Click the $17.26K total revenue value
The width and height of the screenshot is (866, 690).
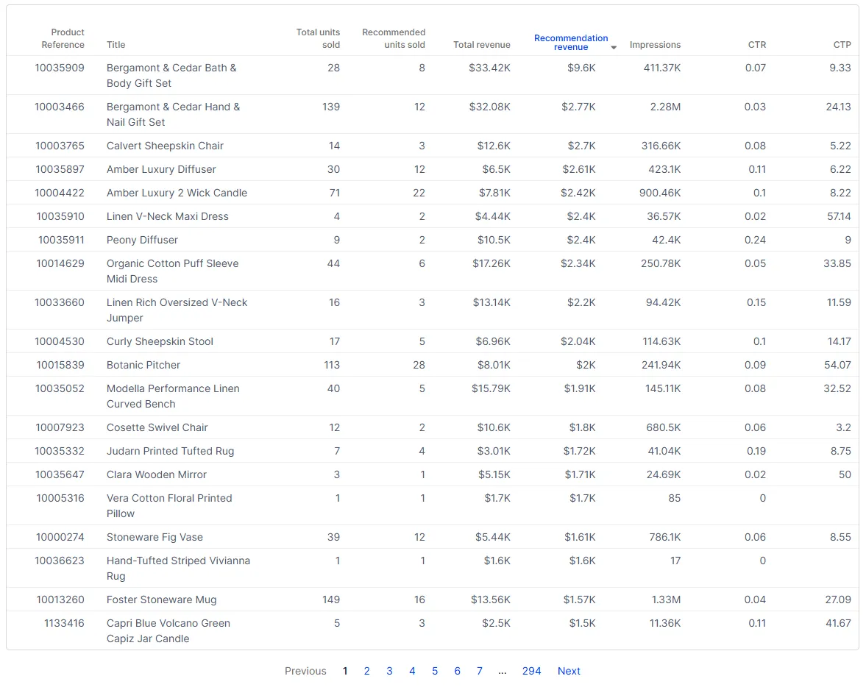pyautogui.click(x=491, y=263)
